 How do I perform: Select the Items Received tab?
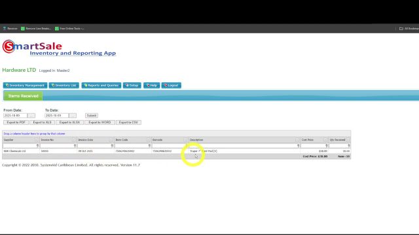pyautogui.click(x=24, y=96)
